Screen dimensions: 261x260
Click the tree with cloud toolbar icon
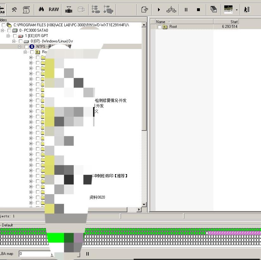pyautogui.click(x=108, y=9)
